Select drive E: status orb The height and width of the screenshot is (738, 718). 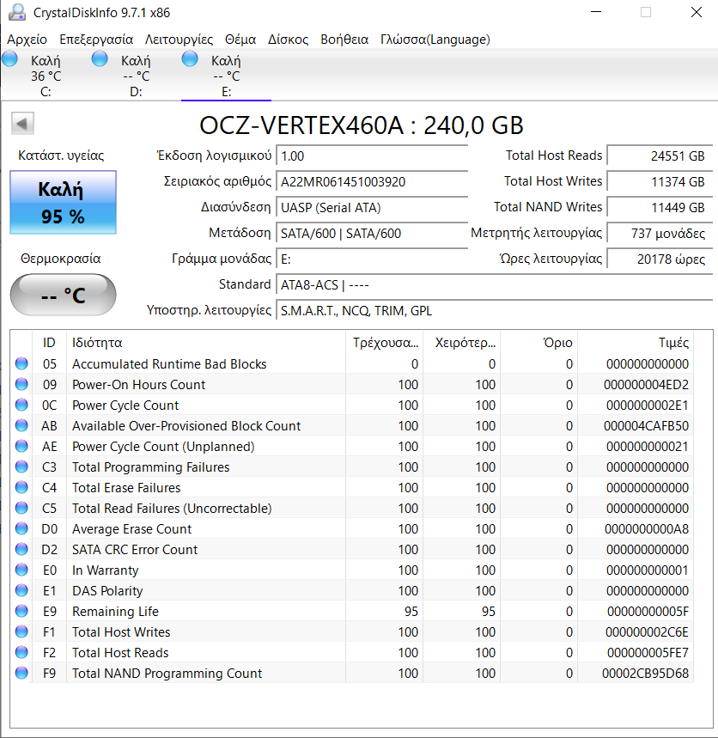pyautogui.click(x=190, y=58)
